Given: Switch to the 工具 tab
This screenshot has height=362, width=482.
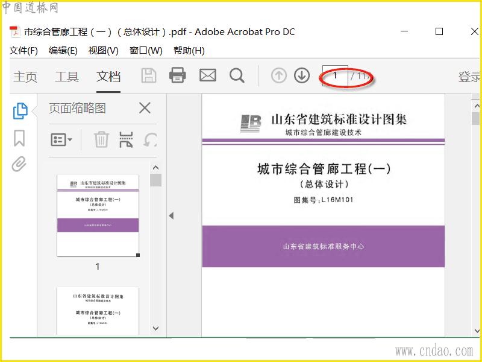Looking at the screenshot, I should [67, 77].
